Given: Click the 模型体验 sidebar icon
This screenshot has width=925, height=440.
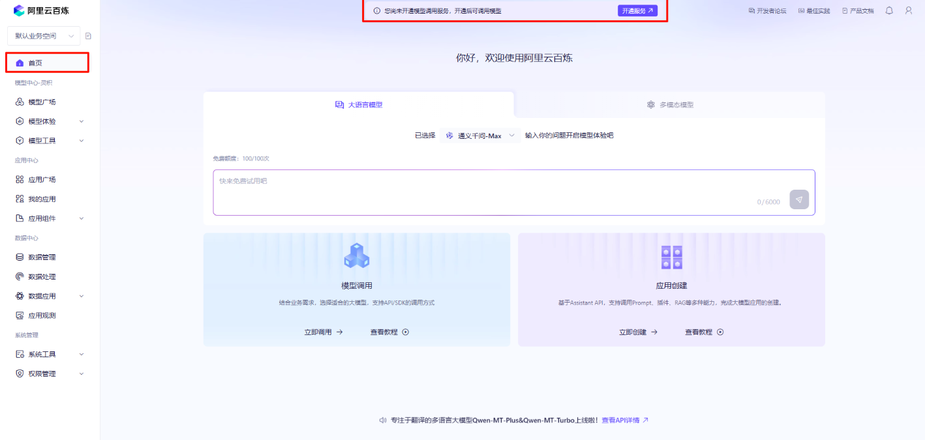Looking at the screenshot, I should click(x=20, y=121).
